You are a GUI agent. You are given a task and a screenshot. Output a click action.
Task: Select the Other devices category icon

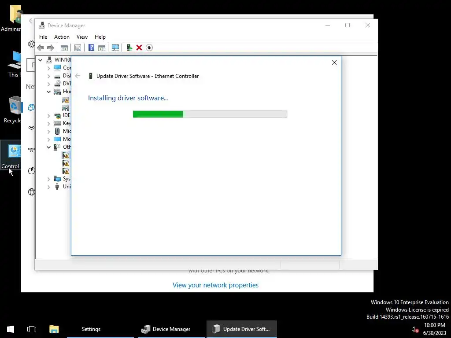click(57, 147)
